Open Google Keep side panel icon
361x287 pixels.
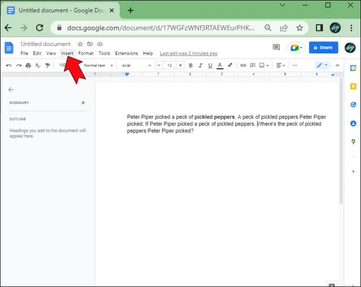[353, 86]
